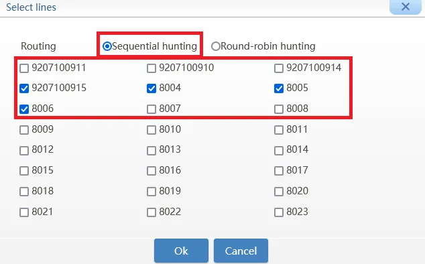
Task: Check the 8019 line checkbox
Action: click(x=151, y=192)
